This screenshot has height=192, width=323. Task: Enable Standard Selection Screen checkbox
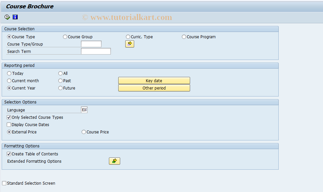pyautogui.click(x=4, y=183)
